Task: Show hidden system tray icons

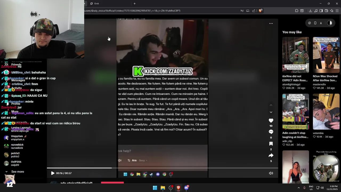Action: tap(298, 188)
